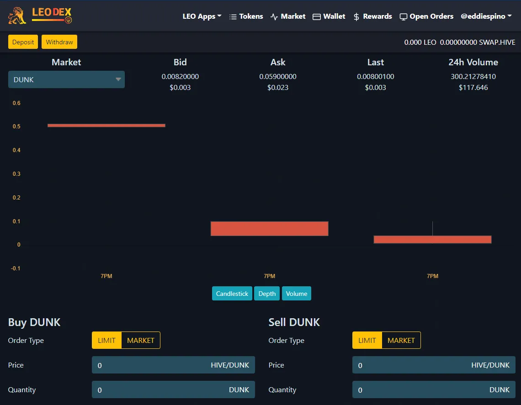Screen dimensions: 521x405
Task: Open the LEO Apps dropdown menu
Action: [202, 16]
